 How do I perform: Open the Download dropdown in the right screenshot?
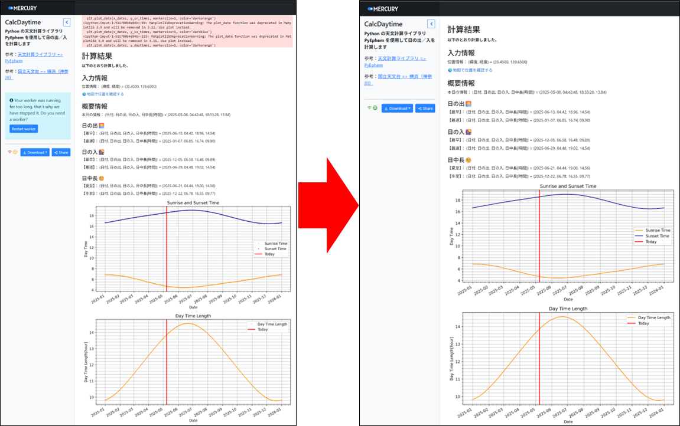tap(397, 108)
